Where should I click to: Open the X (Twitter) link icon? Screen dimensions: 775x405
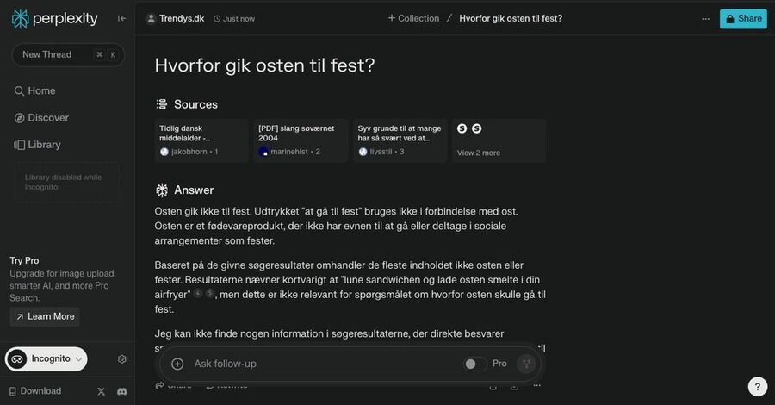pos(102,391)
